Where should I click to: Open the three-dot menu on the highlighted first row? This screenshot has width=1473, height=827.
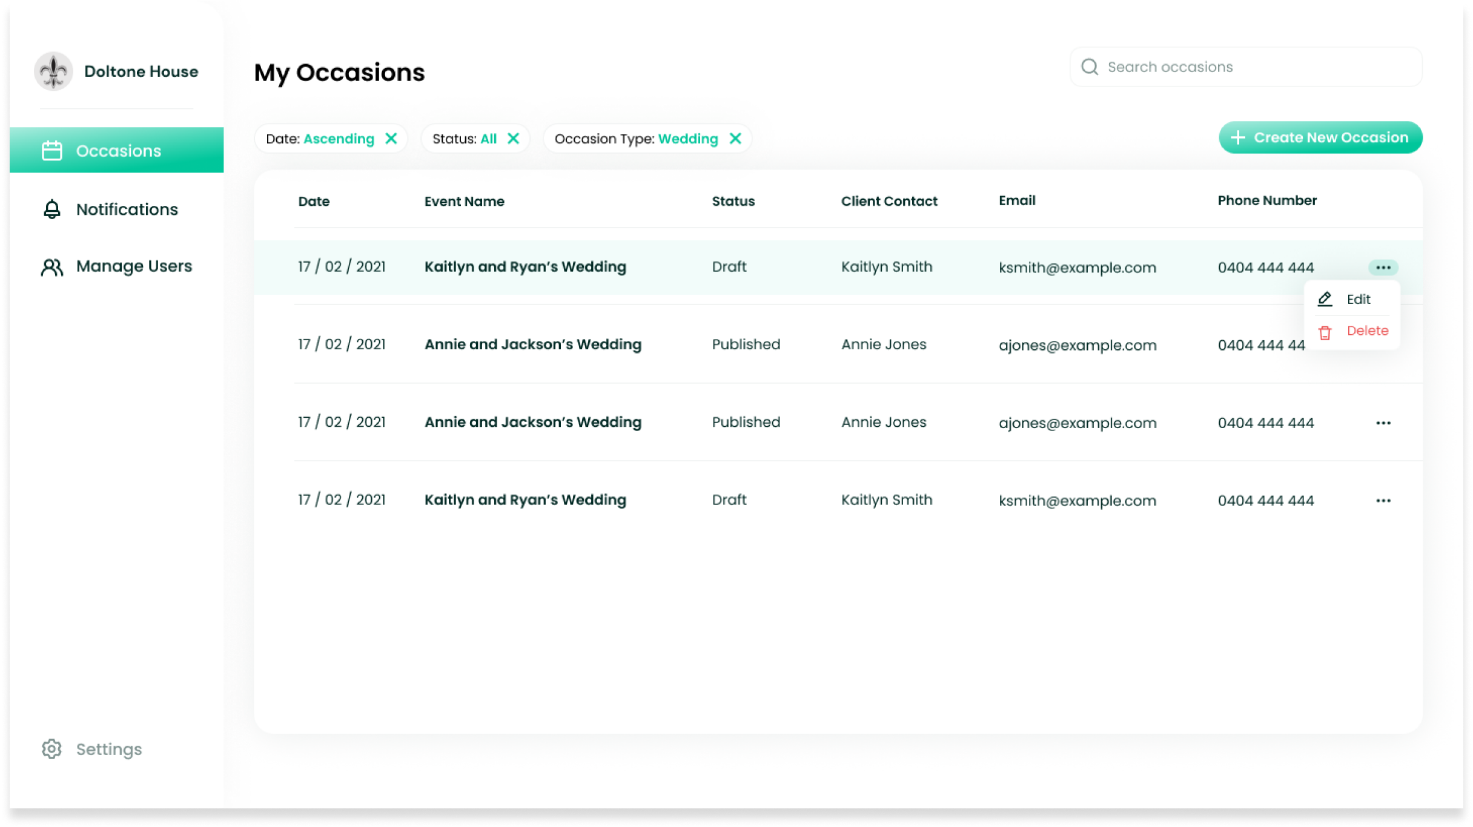1383,268
